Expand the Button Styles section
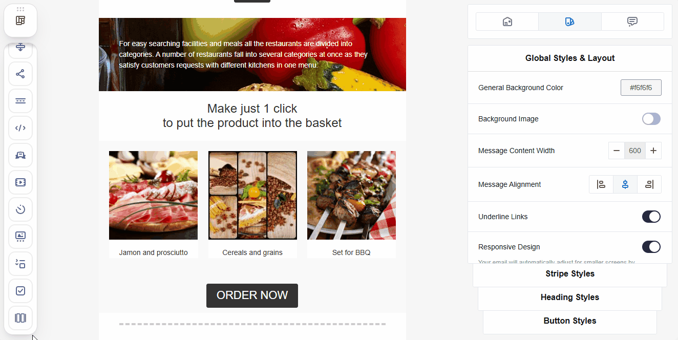This screenshot has height=340, width=678. click(570, 321)
